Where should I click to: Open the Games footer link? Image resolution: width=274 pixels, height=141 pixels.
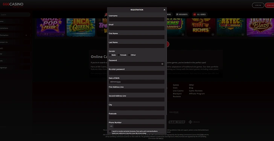tap(176, 85)
